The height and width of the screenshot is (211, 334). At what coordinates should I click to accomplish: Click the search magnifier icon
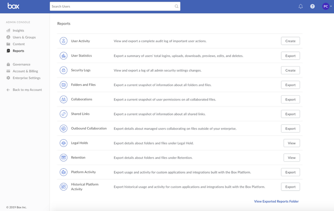click(x=177, y=6)
